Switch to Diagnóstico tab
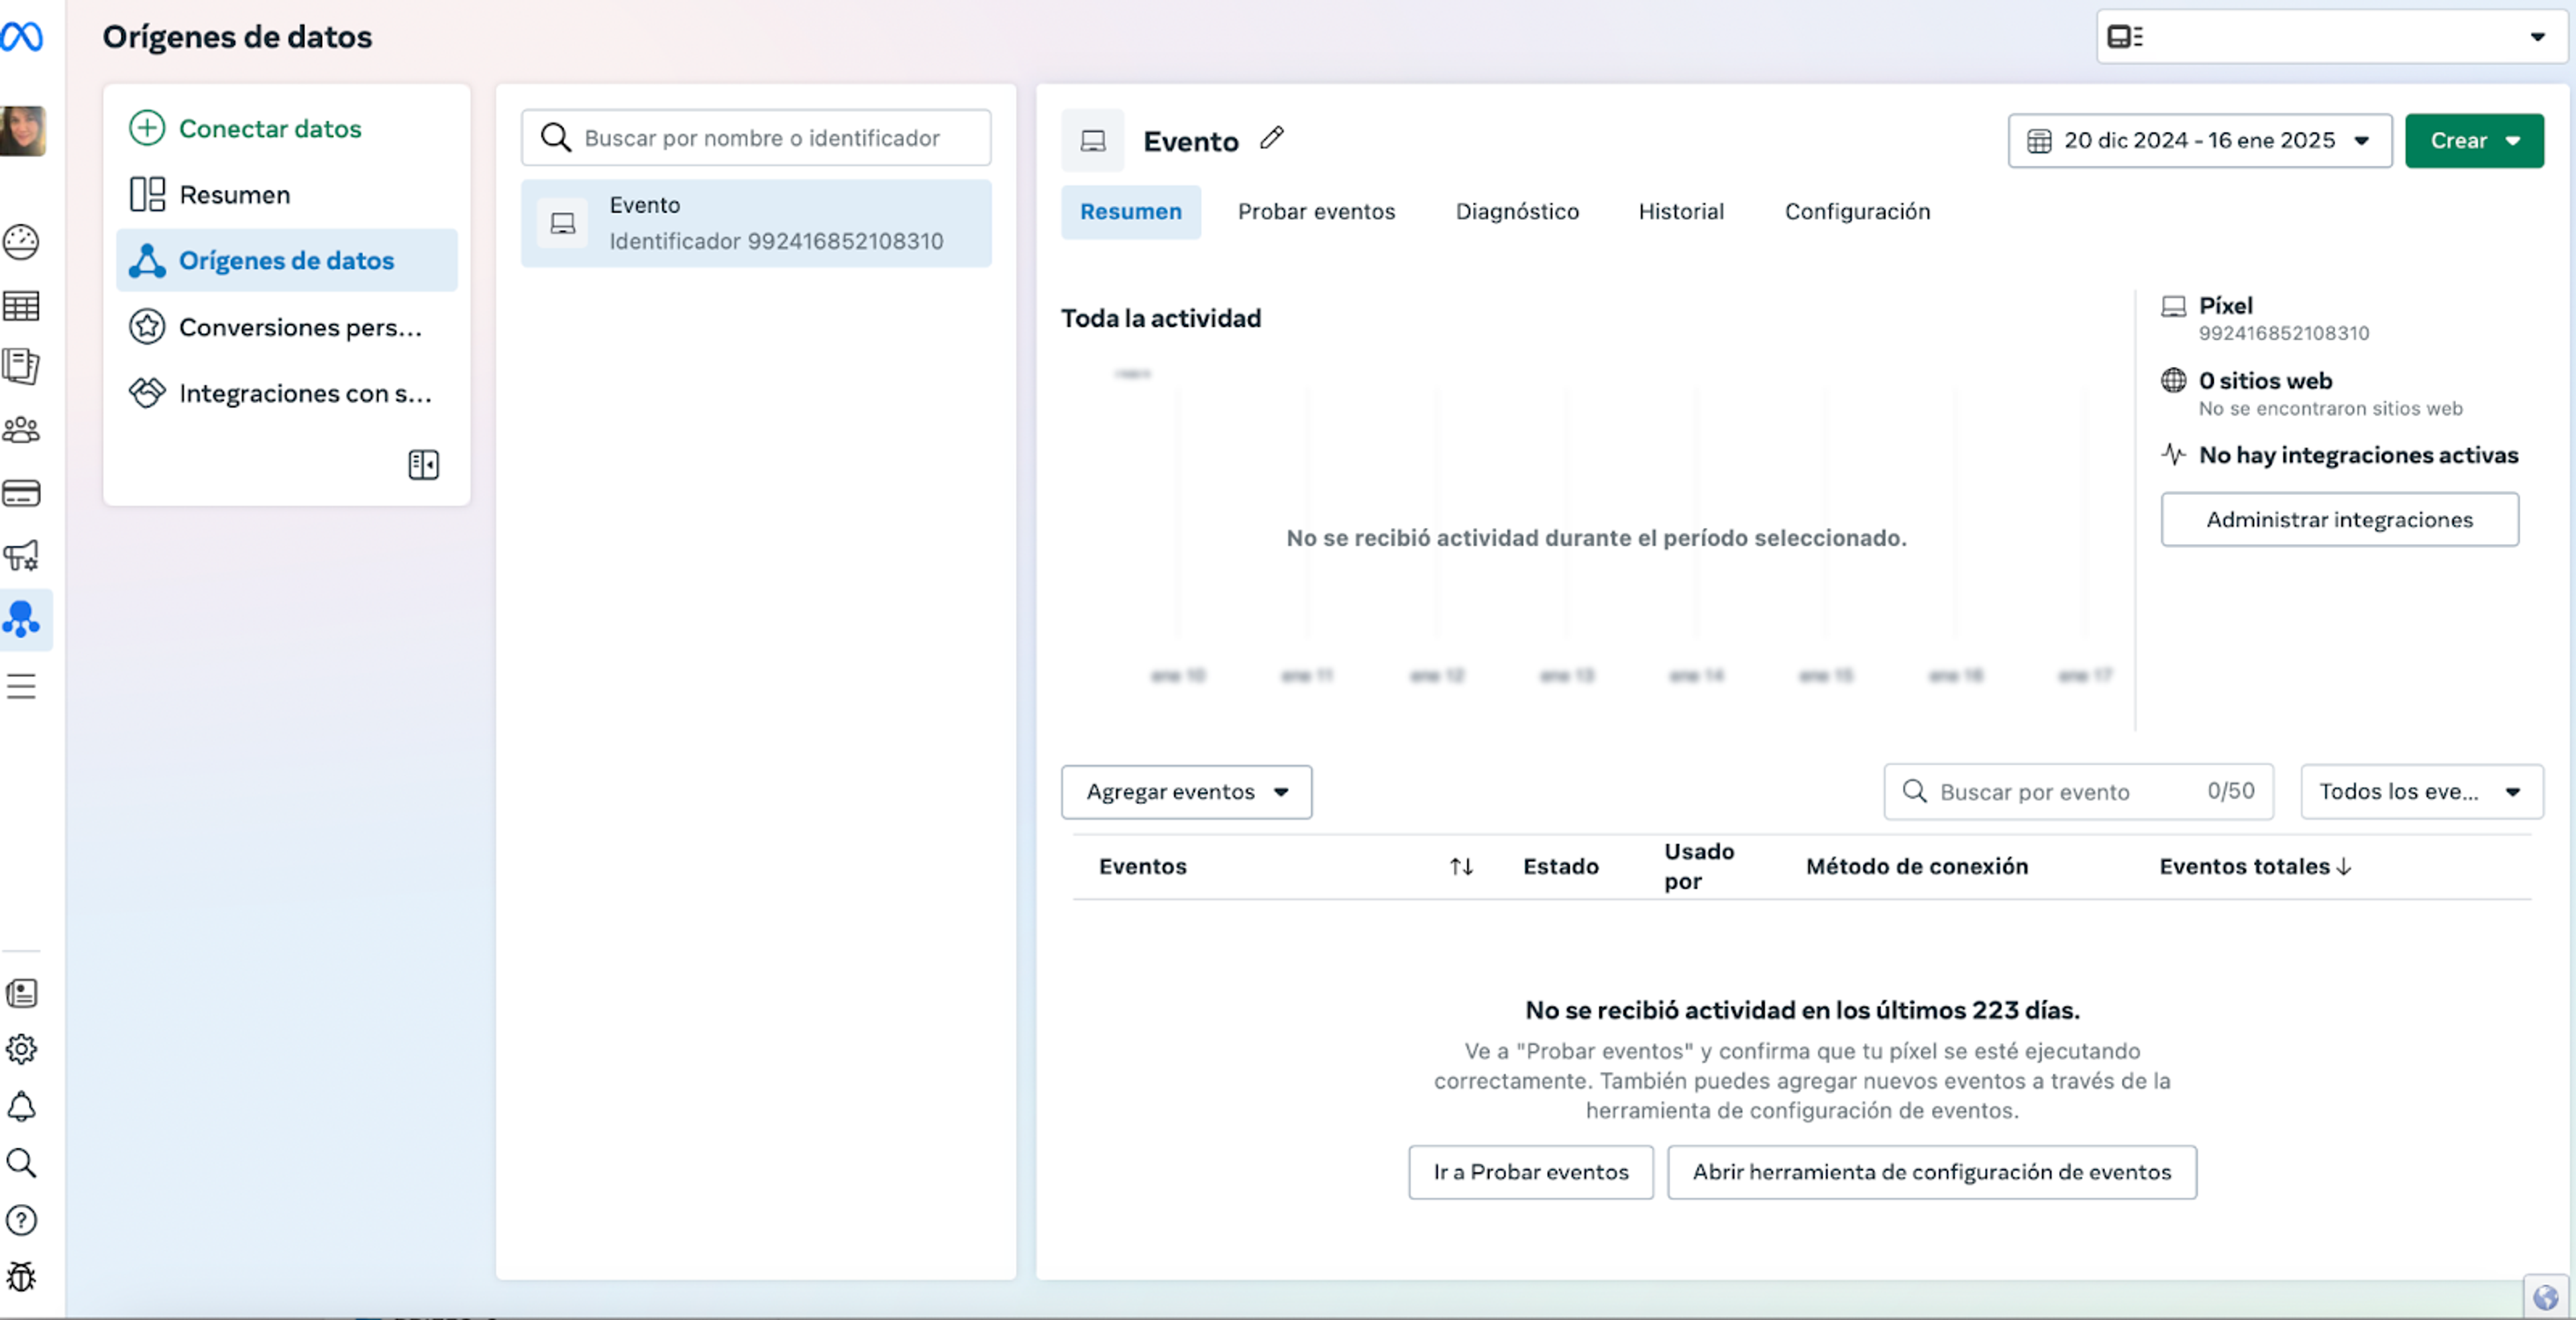 (x=1517, y=212)
